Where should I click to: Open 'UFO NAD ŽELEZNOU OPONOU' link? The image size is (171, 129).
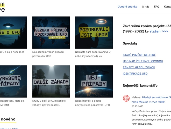pos(143,61)
